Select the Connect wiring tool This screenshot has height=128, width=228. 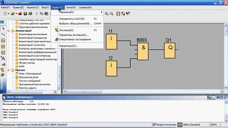[3, 34]
